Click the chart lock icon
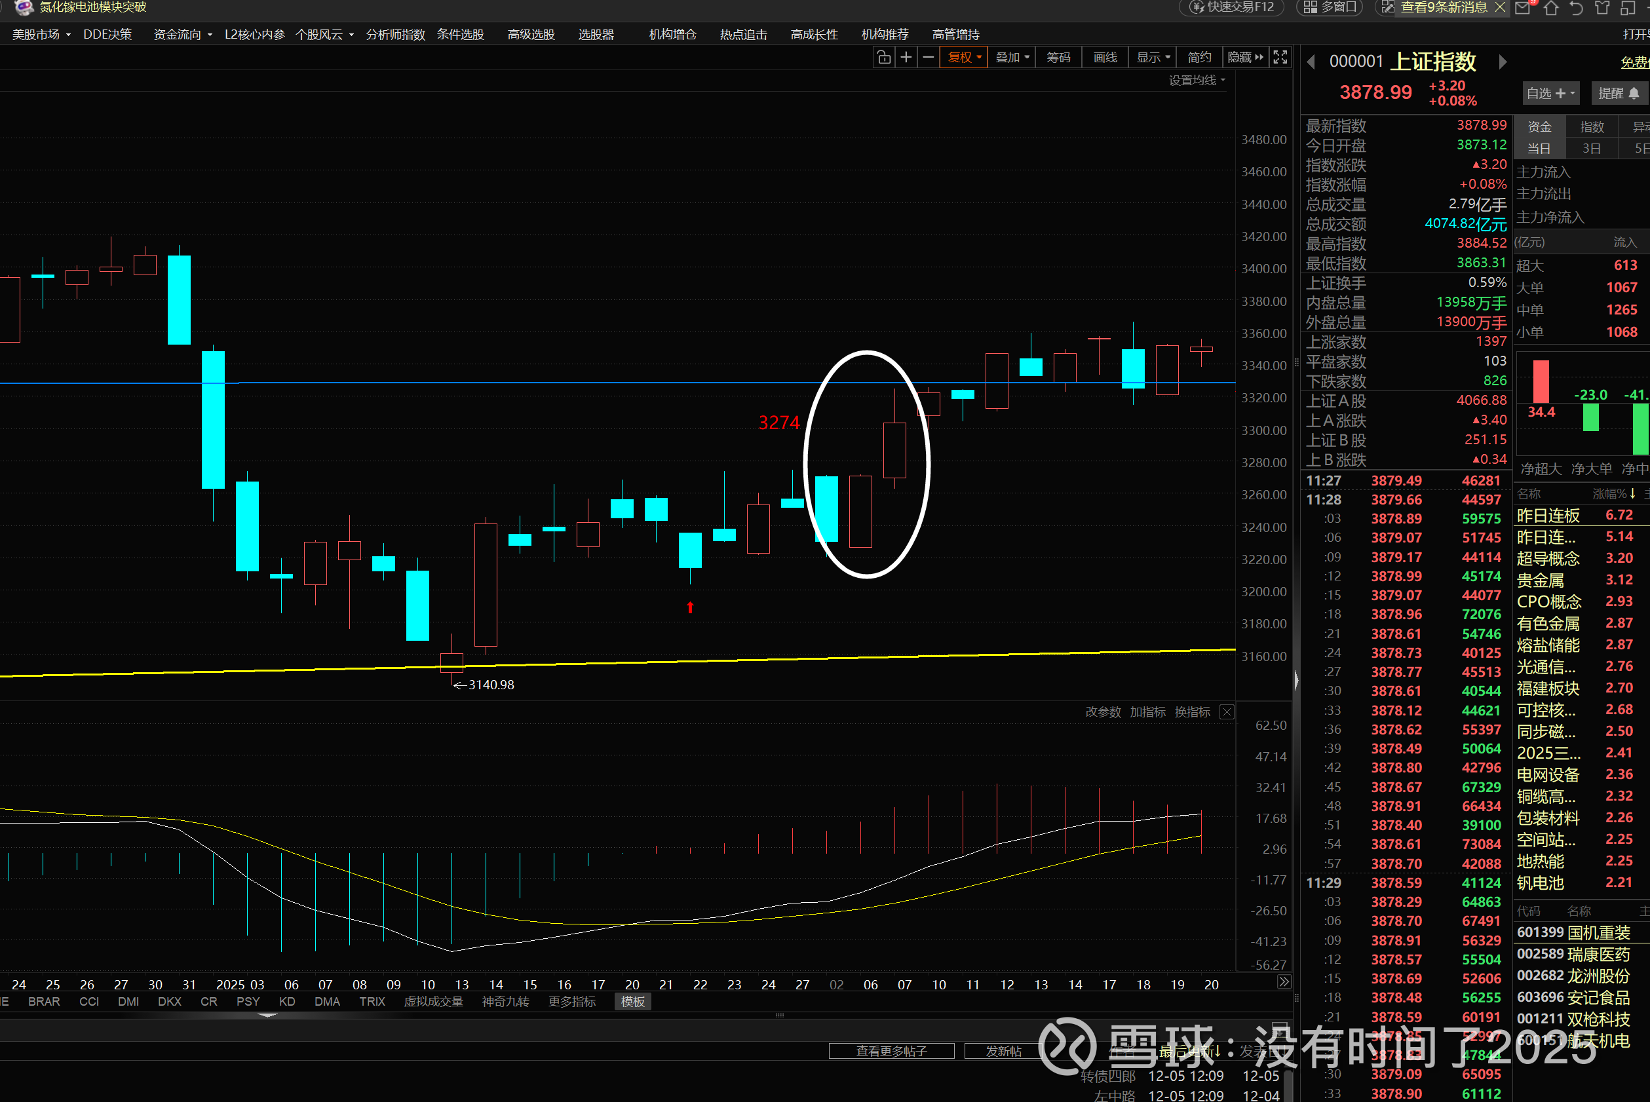 pos(883,58)
